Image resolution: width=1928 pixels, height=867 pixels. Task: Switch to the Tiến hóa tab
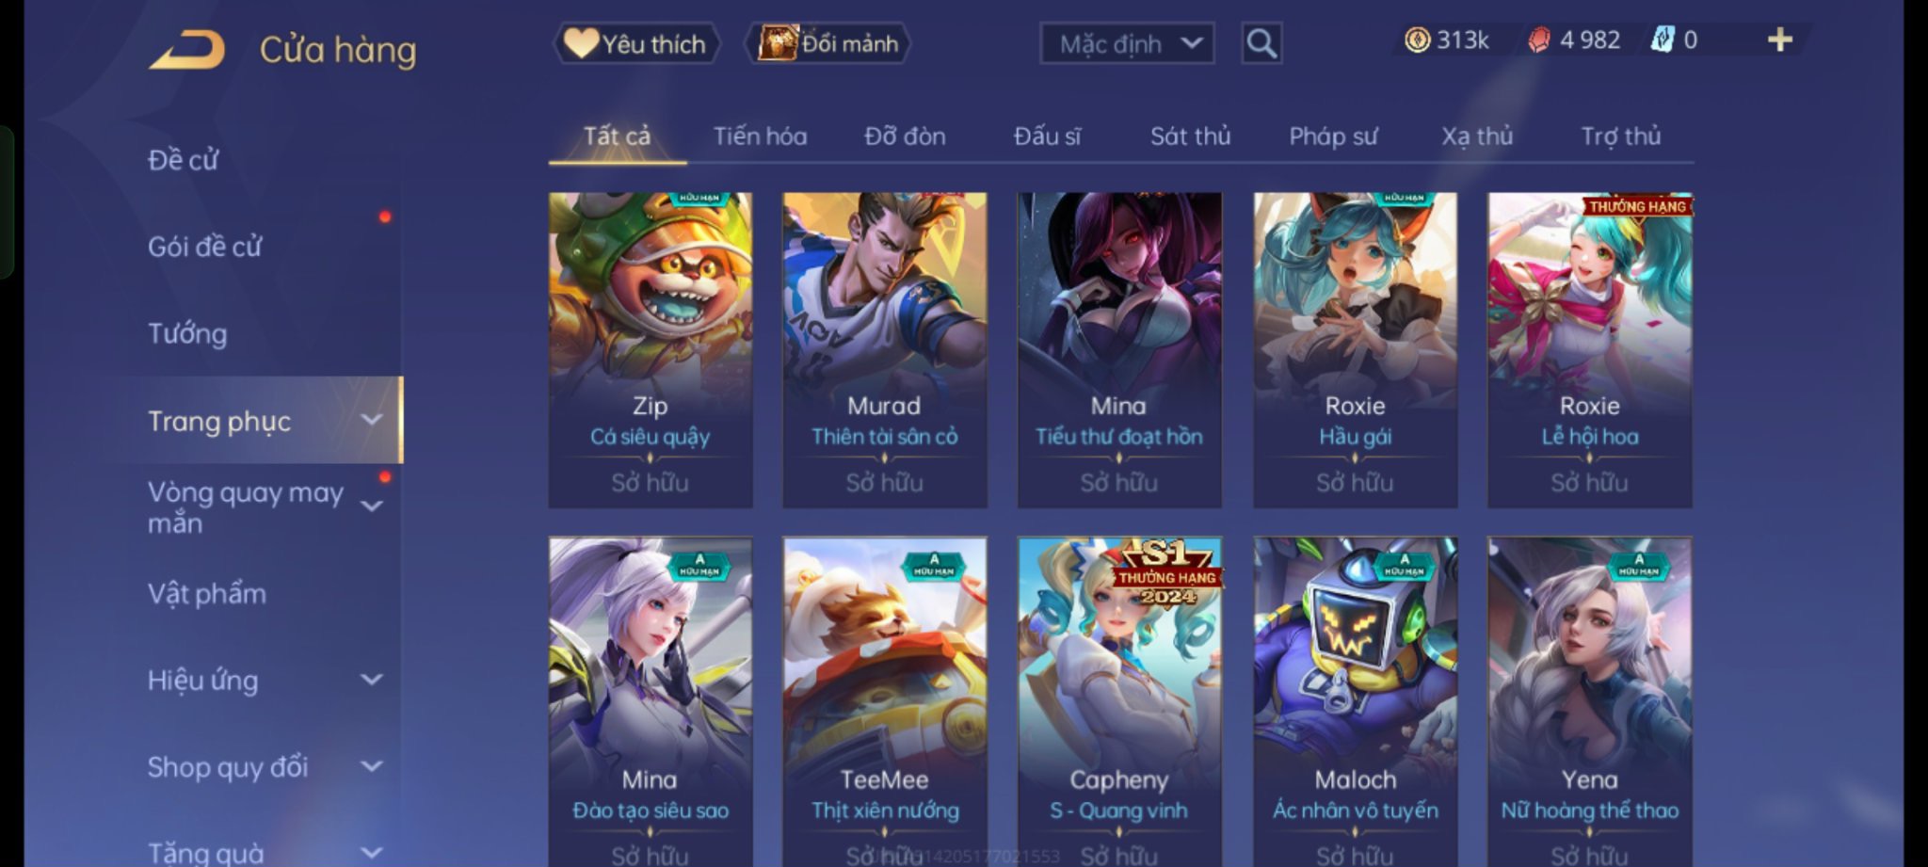coord(760,136)
